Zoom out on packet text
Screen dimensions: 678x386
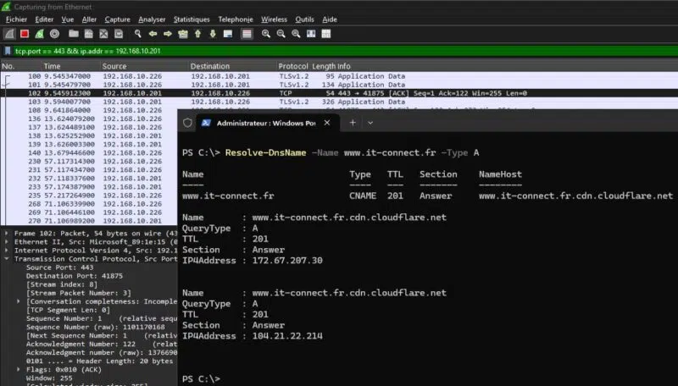point(281,34)
